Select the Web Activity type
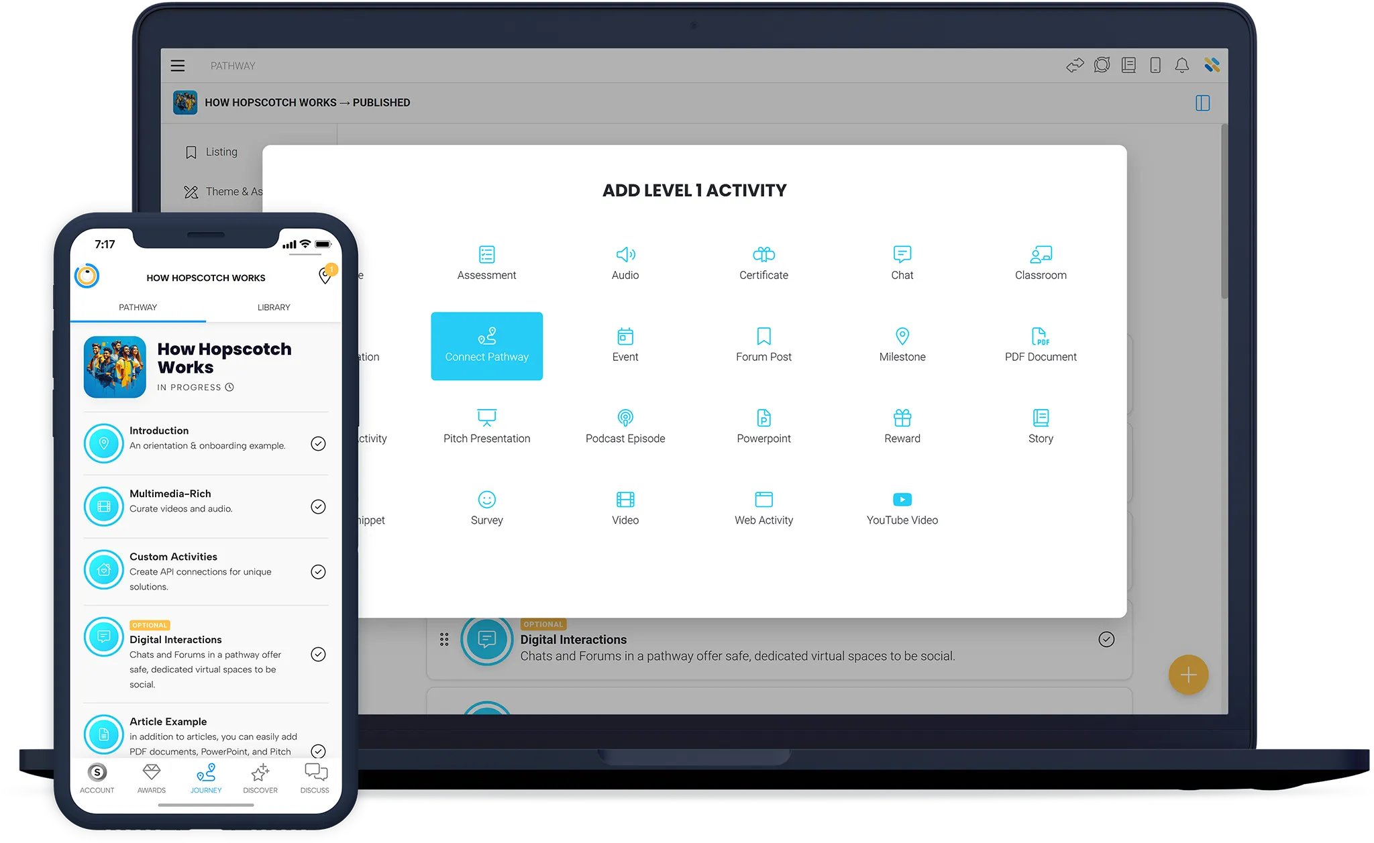1374x843 pixels. [763, 509]
